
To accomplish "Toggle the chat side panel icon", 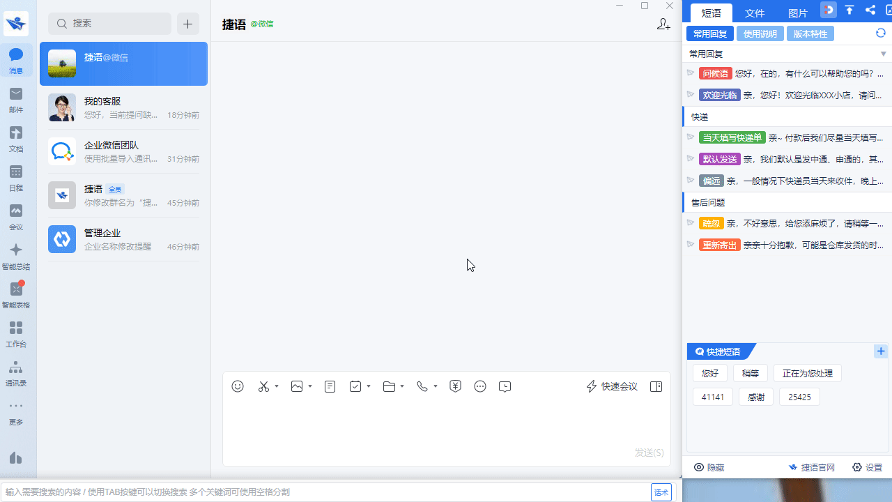I will pos(656,386).
